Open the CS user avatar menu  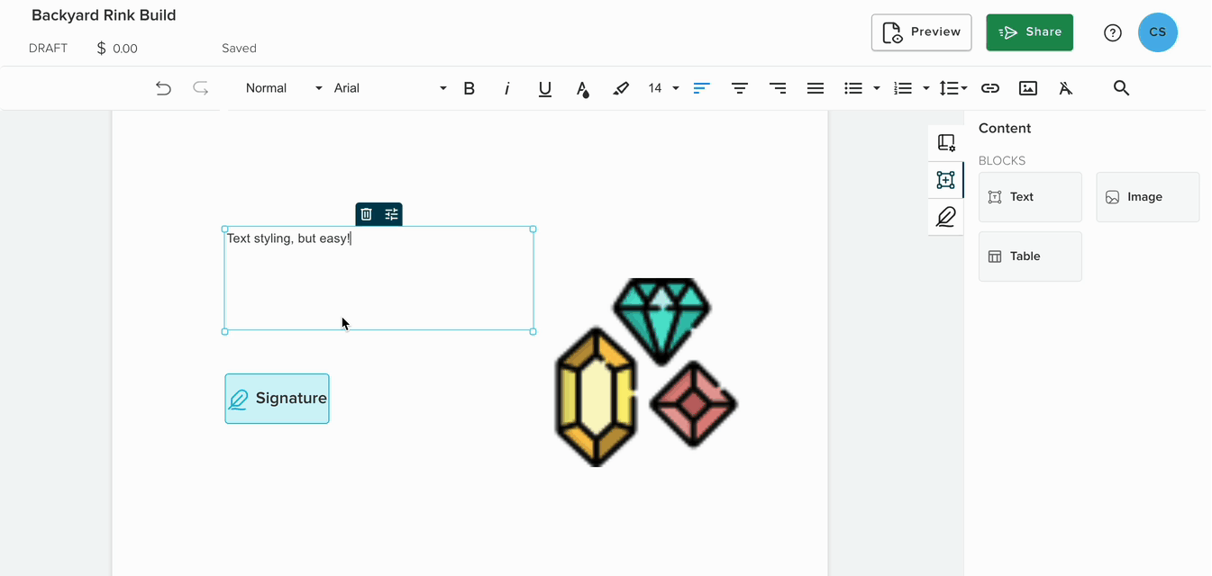tap(1158, 32)
